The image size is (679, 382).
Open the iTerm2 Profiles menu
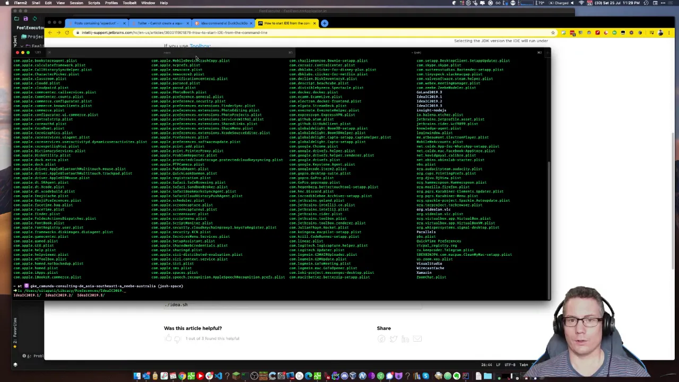[111, 3]
